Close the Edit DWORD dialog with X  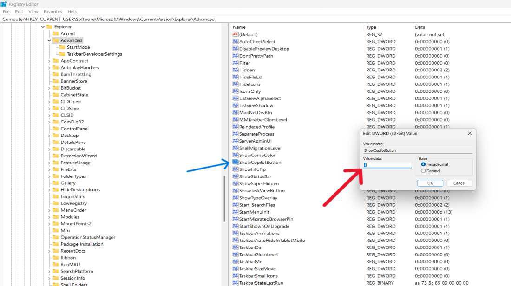pos(470,134)
